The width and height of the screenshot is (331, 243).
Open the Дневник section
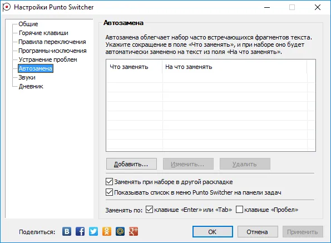31,86
